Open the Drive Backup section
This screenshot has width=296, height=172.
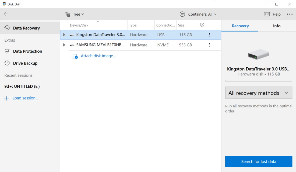click(x=25, y=63)
